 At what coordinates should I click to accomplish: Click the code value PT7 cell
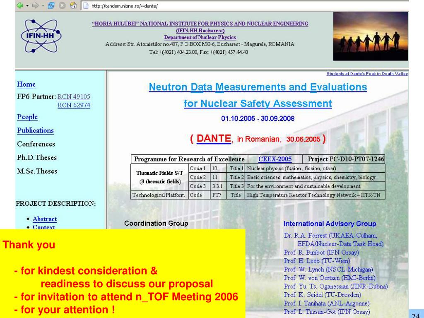(218, 195)
